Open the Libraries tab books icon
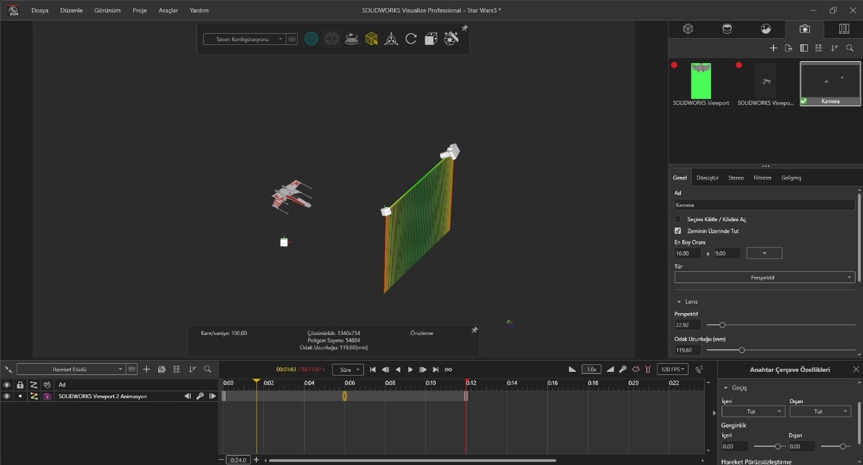Image resolution: width=863 pixels, height=465 pixels. pyautogui.click(x=844, y=29)
